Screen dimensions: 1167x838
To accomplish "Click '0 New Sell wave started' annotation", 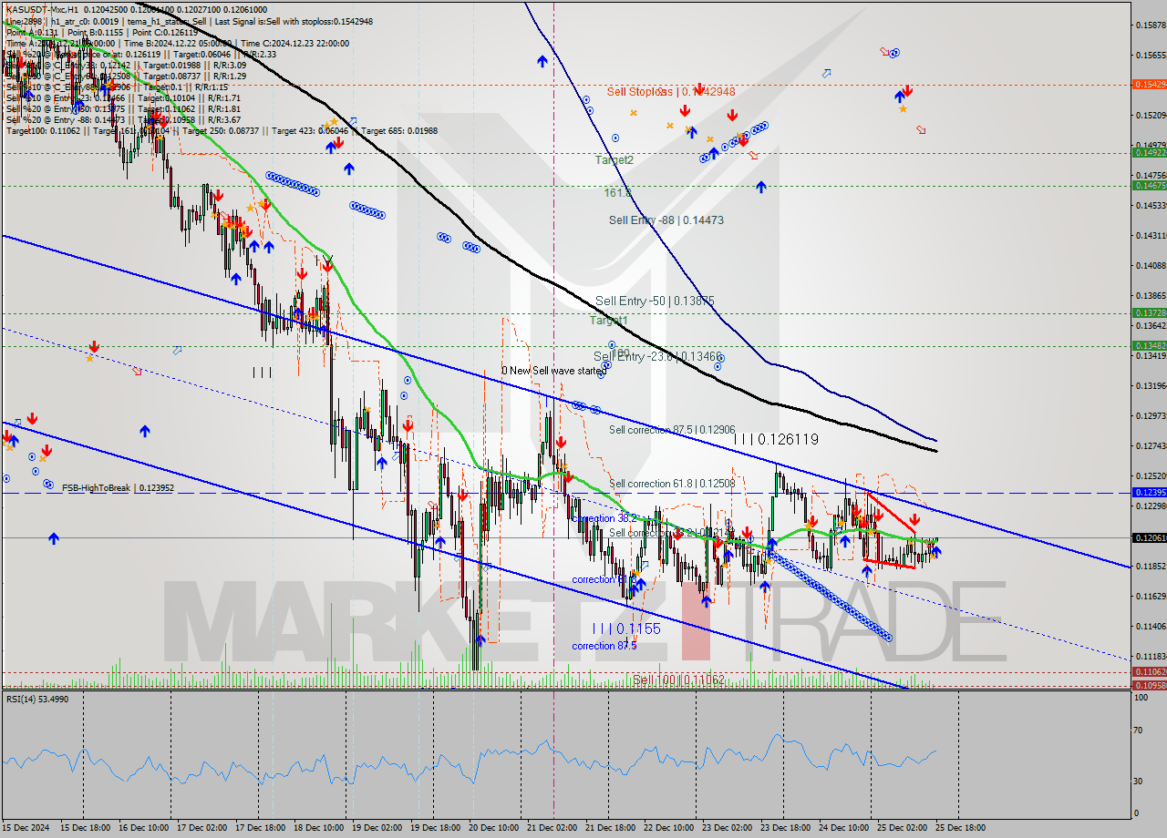I will click(553, 371).
